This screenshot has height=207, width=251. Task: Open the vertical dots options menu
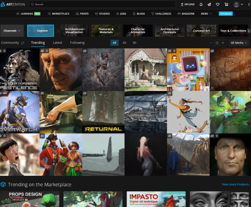(249, 5)
